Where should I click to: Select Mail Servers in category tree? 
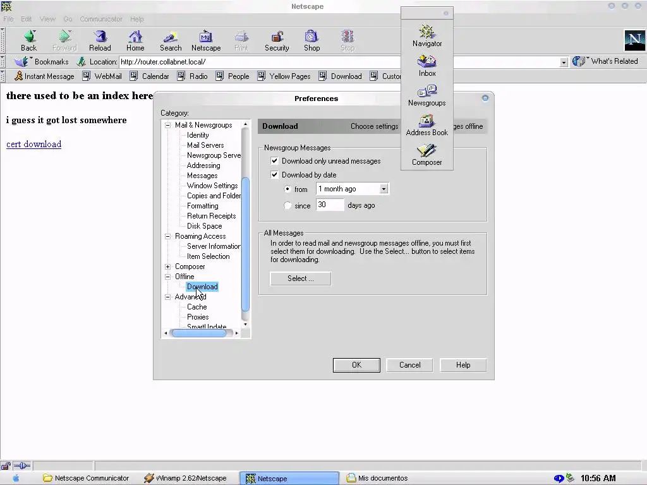205,145
